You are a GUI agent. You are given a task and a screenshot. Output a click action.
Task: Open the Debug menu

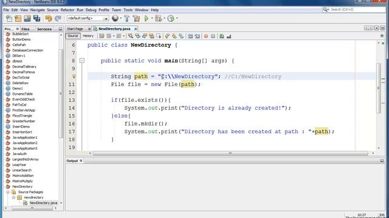(x=91, y=10)
